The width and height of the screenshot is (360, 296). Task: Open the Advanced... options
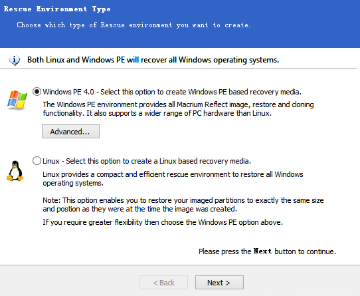[x=70, y=132]
